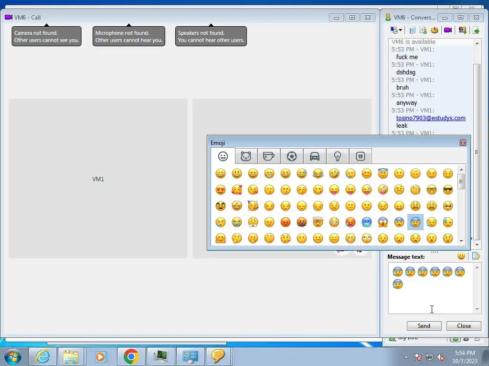Open the smileys emoji category tab
This screenshot has width=489, height=366.
(x=223, y=156)
